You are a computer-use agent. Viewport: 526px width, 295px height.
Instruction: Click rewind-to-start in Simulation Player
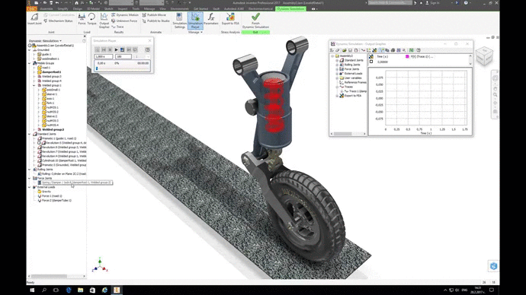pos(104,49)
